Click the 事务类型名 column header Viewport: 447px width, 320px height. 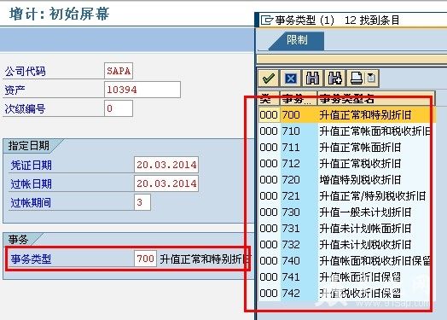tap(376, 99)
